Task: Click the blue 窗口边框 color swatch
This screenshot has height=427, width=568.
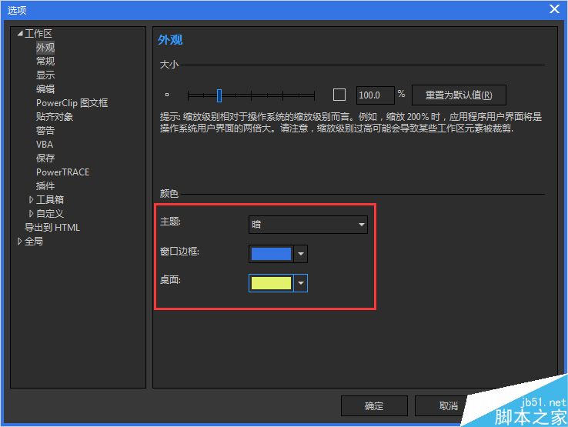Action: click(272, 254)
